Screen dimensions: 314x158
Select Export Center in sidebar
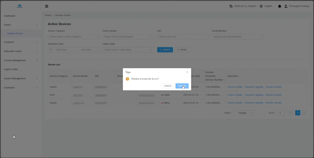point(11,69)
